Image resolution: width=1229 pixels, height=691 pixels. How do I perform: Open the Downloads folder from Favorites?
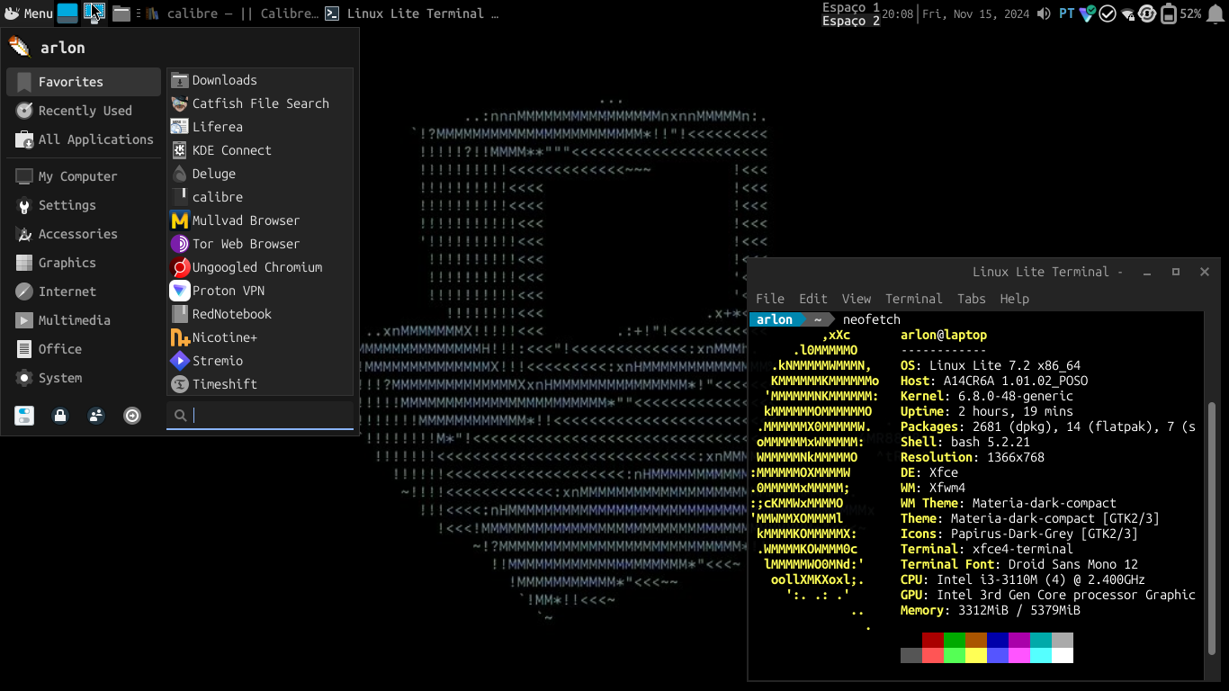click(x=260, y=80)
